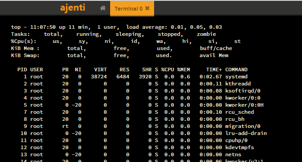The image size is (302, 162).
Task: Click the RES column header
Action: (124, 69)
